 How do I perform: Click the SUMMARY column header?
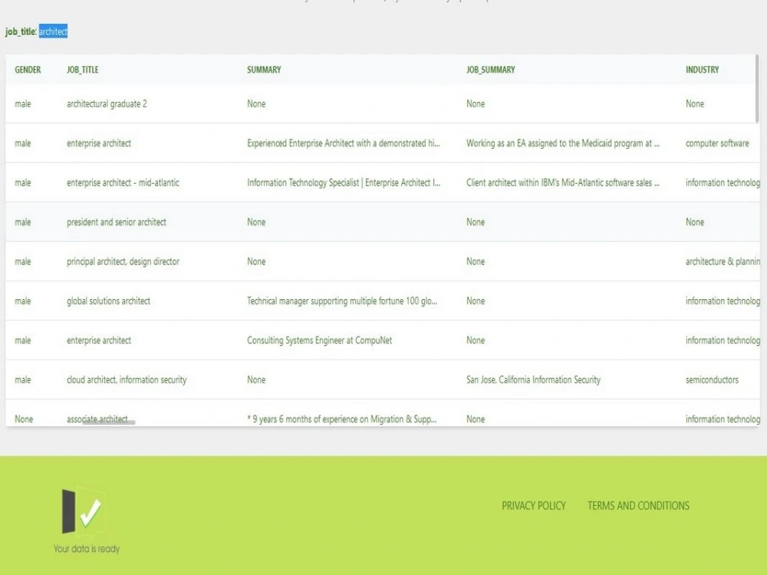tap(264, 70)
